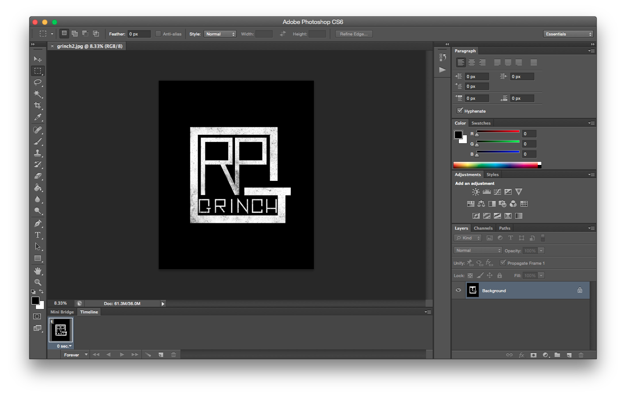Add a Color Balance adjustment
This screenshot has height=399, width=626.
tap(481, 204)
